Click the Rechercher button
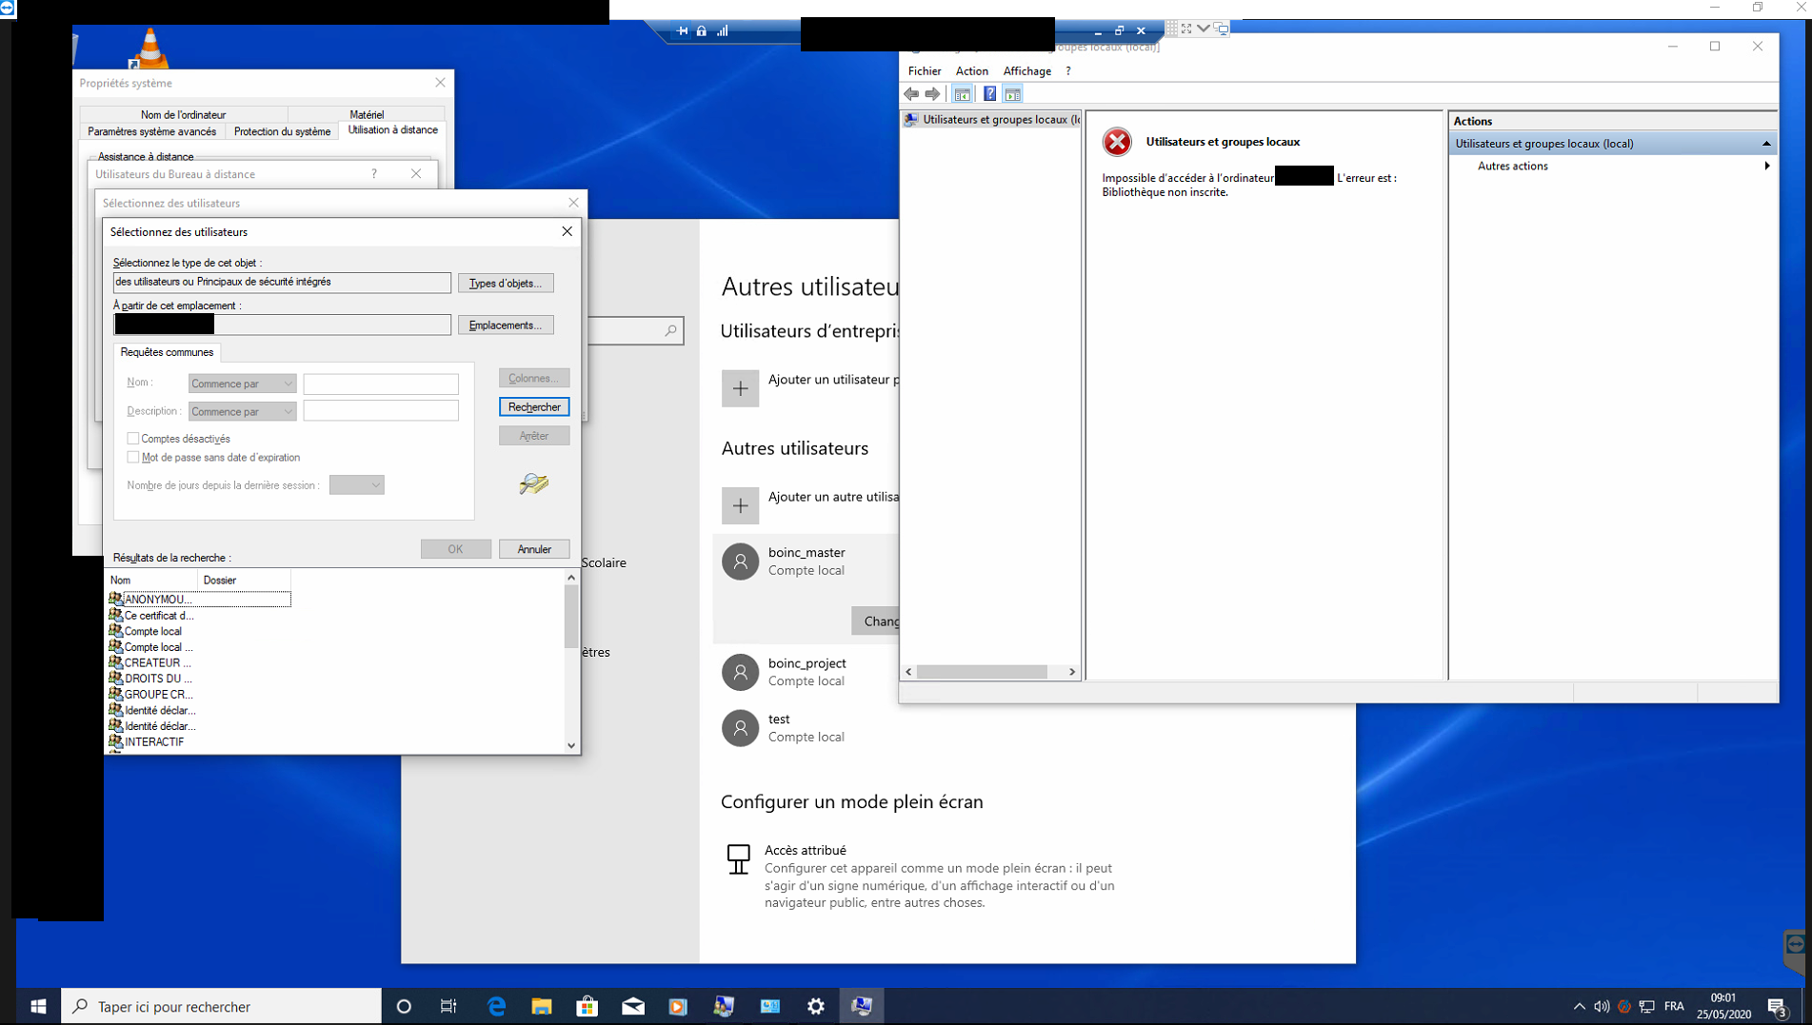 533,406
